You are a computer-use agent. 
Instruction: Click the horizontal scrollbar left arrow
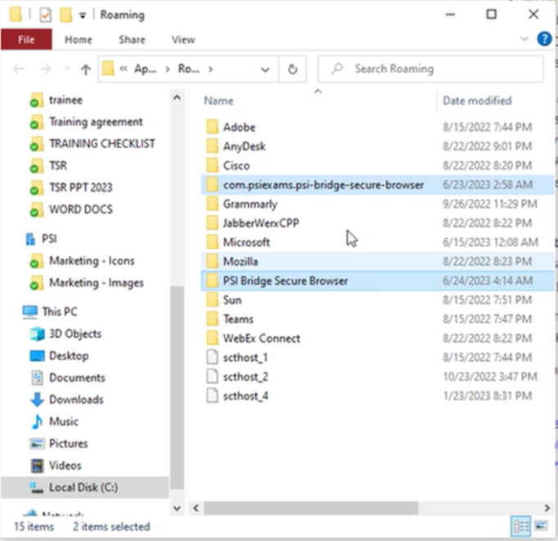coord(196,508)
